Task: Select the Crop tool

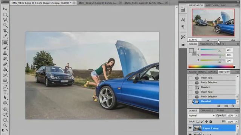Action: 5,31
